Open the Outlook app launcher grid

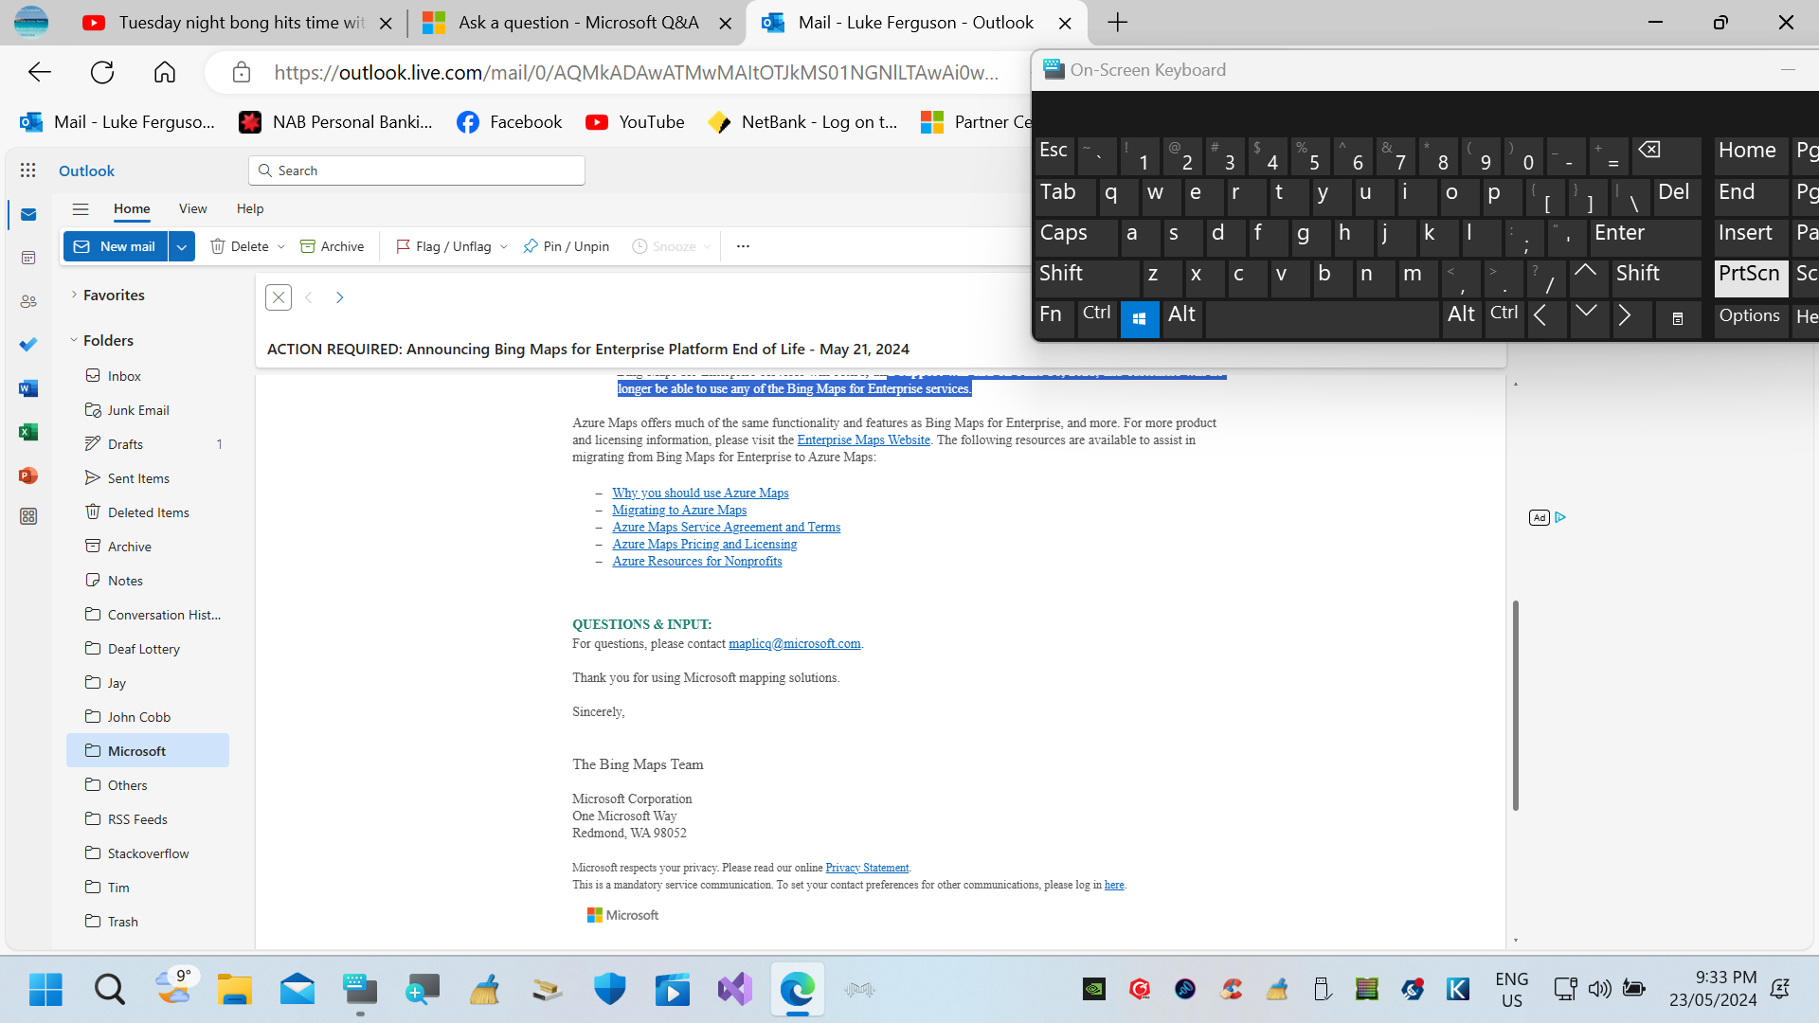point(27,170)
